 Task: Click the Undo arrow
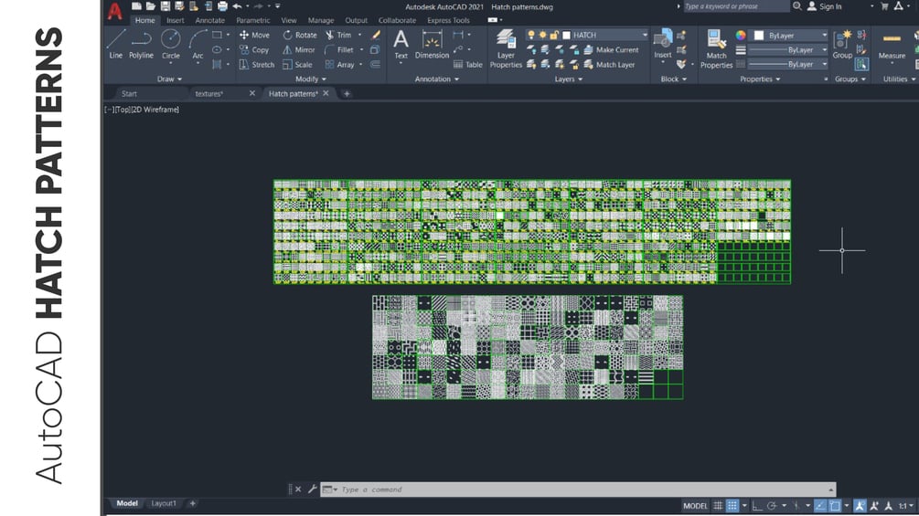tap(237, 6)
